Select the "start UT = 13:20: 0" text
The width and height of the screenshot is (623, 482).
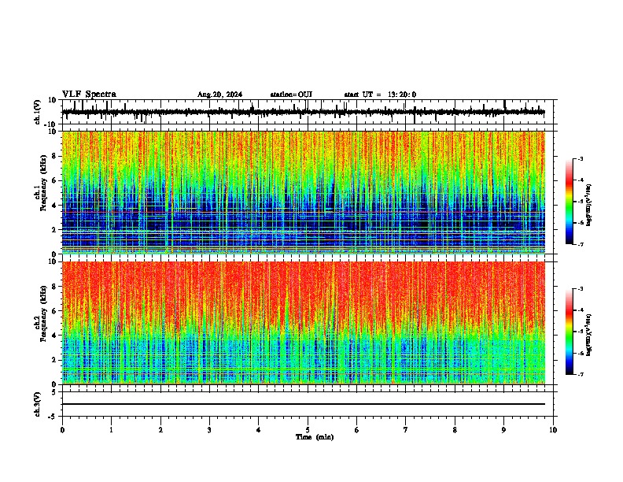click(x=380, y=95)
